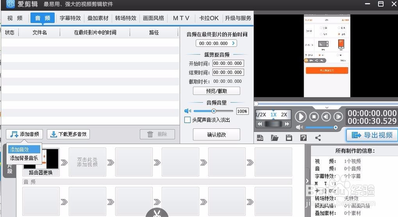The height and width of the screenshot is (217, 398).
Task: Open the 视频 tab
Action: tap(15, 18)
